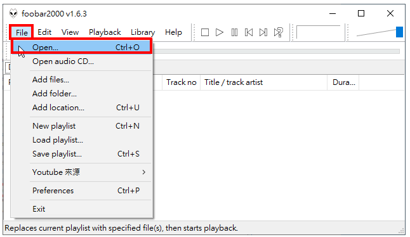
Task: Click the Play button icon
Action: click(x=220, y=32)
